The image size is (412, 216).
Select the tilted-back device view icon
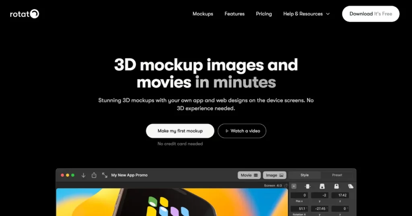click(322, 186)
